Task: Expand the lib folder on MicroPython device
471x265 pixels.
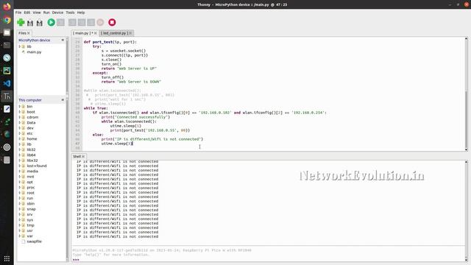Action: (x=20, y=46)
